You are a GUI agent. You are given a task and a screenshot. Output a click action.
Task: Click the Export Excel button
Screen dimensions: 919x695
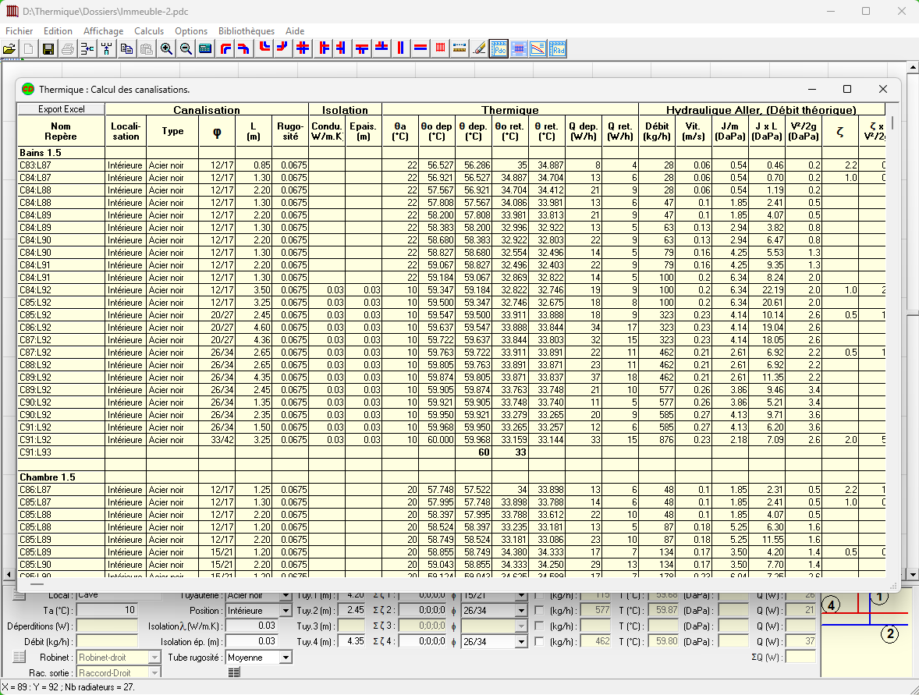click(x=61, y=109)
